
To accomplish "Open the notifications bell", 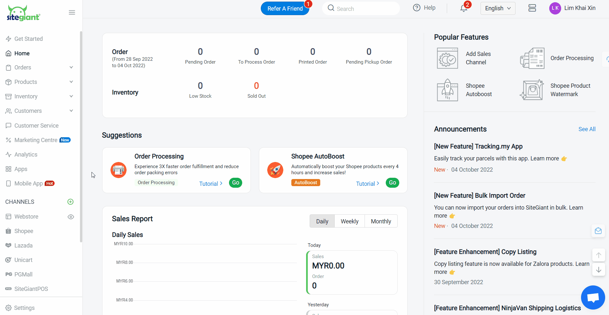I will [463, 8].
